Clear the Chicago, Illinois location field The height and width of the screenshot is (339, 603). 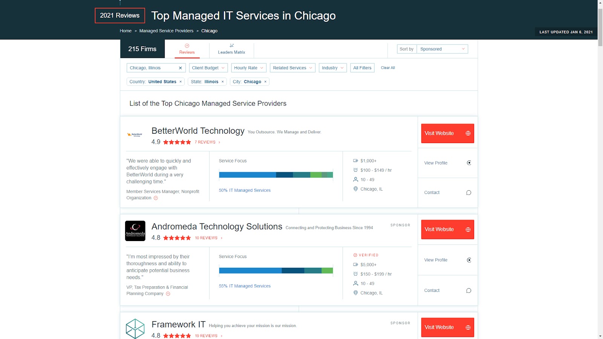180,68
